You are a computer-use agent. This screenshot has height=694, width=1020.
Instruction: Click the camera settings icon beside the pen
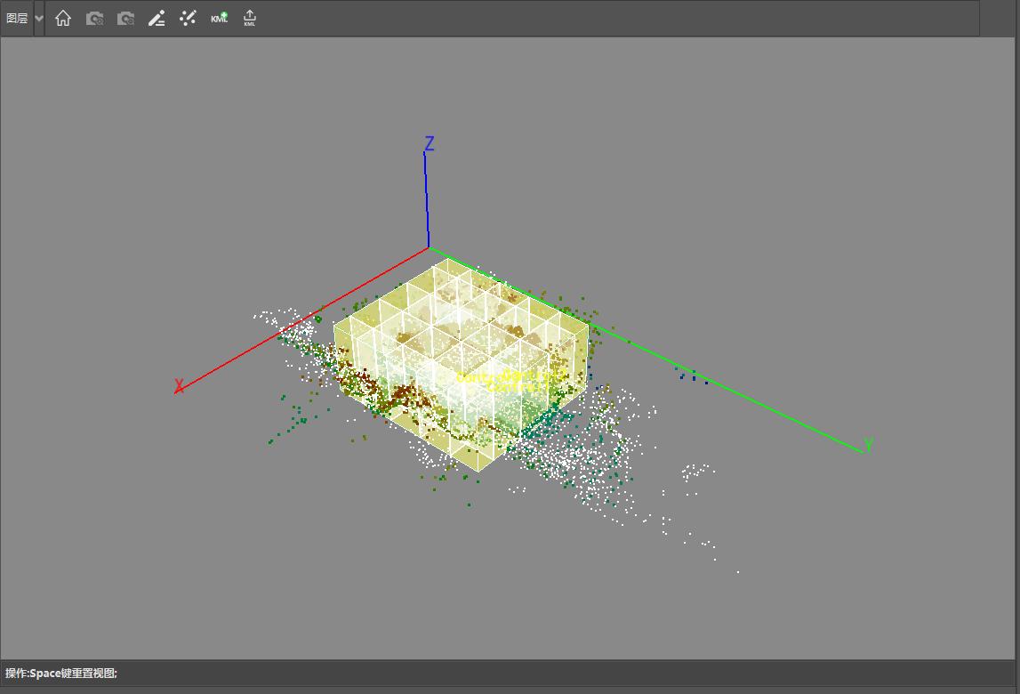[x=125, y=18]
